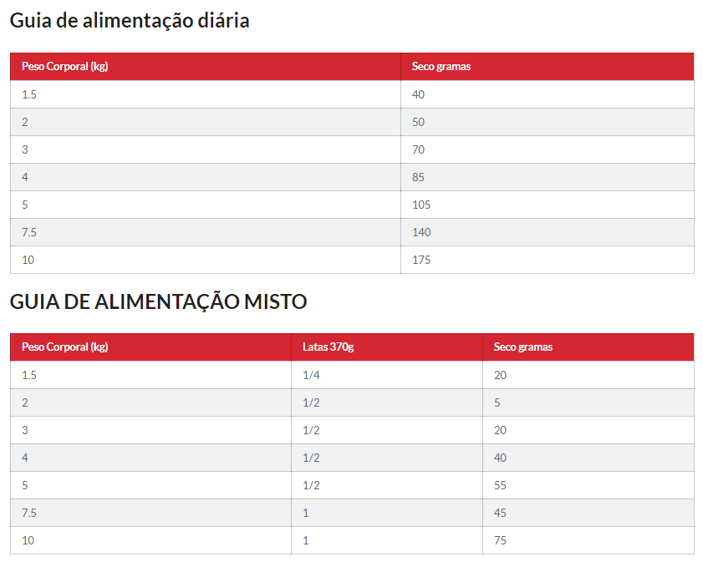Click the 'Guia de alimentação diária' heading
The width and height of the screenshot is (703, 567).
(x=130, y=21)
